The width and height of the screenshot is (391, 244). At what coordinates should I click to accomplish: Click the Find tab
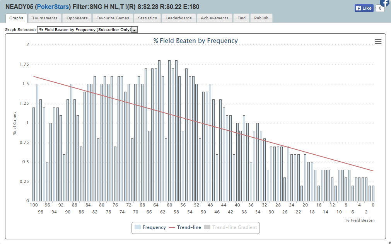click(x=241, y=18)
